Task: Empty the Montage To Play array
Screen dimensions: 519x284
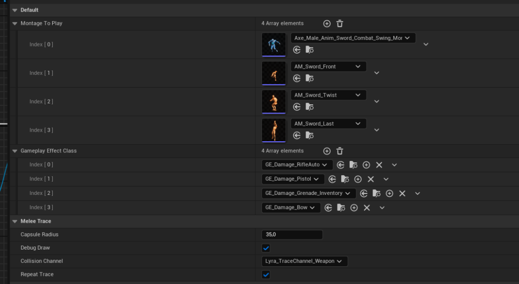Action: tap(340, 24)
